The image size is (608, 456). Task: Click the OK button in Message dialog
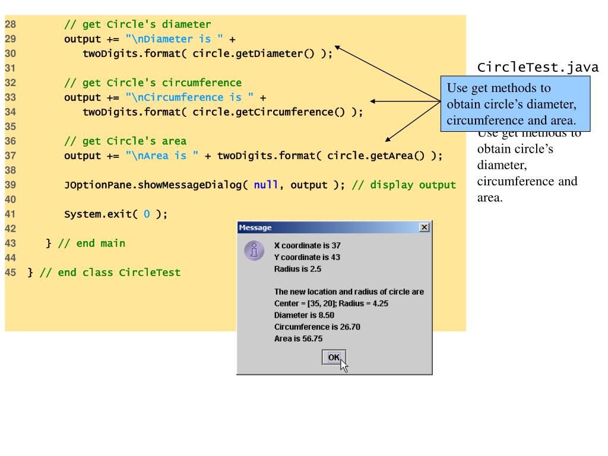click(334, 357)
